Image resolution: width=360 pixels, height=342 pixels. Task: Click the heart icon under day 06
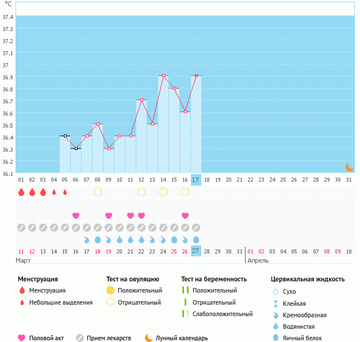(x=76, y=216)
